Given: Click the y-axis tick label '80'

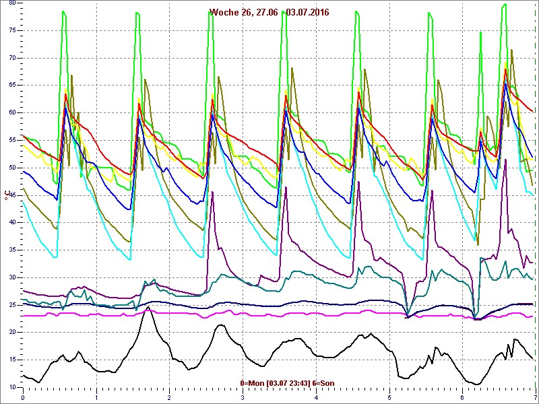Looking at the screenshot, I should 12,3.
